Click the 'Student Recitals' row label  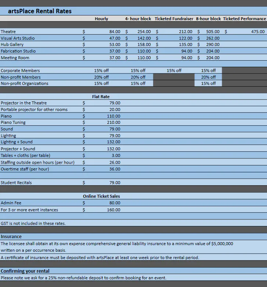pyautogui.click(x=16, y=183)
